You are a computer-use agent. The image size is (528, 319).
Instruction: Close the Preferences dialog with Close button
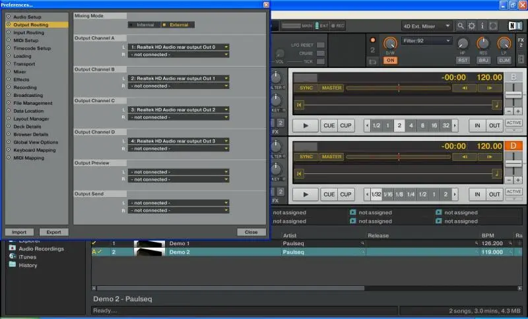click(251, 232)
